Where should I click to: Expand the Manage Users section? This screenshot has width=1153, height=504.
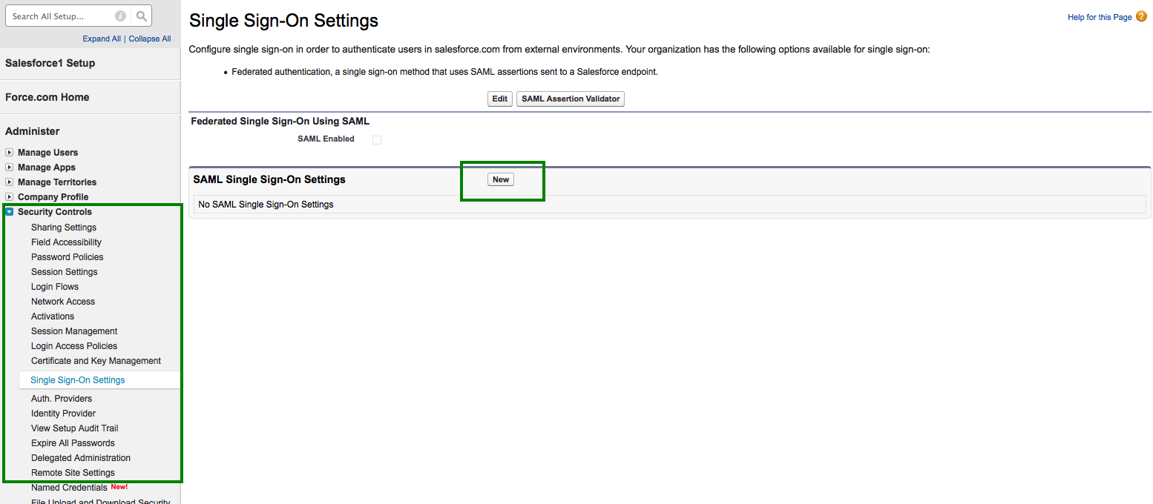tap(10, 153)
